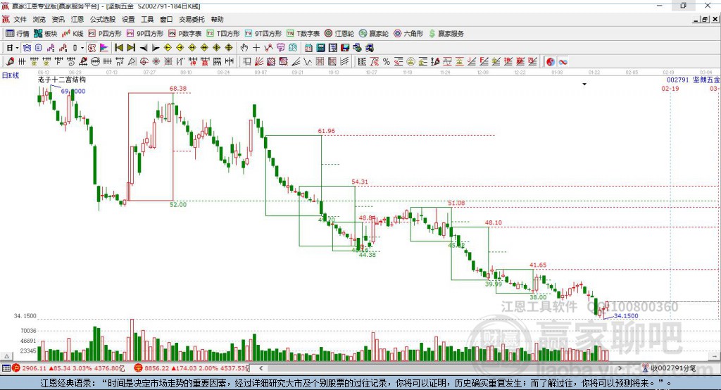
Task: Open the P数字表 tool
Action: point(185,34)
